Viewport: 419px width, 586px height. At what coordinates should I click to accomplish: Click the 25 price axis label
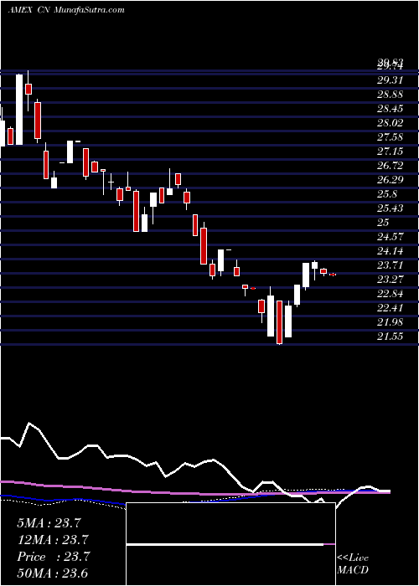pos(384,222)
